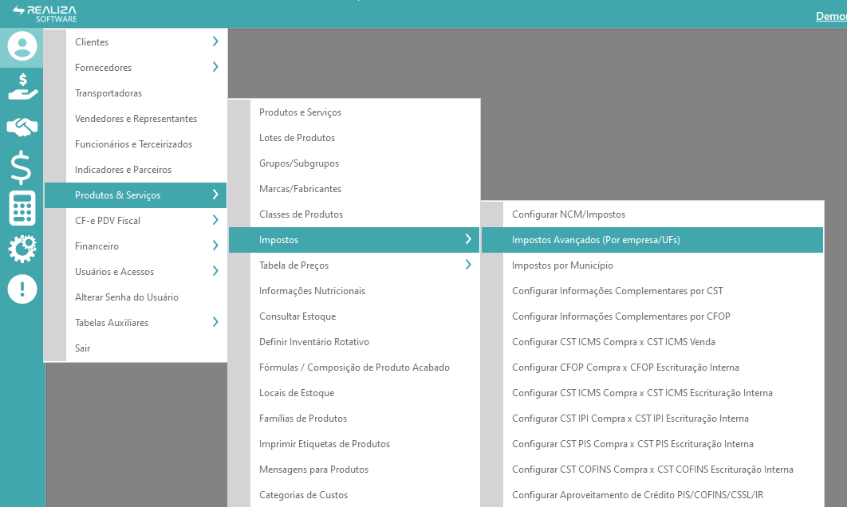This screenshot has height=507, width=847.
Task: Select Impostos Avançados (Por empresa/UFs)
Action: click(x=596, y=240)
